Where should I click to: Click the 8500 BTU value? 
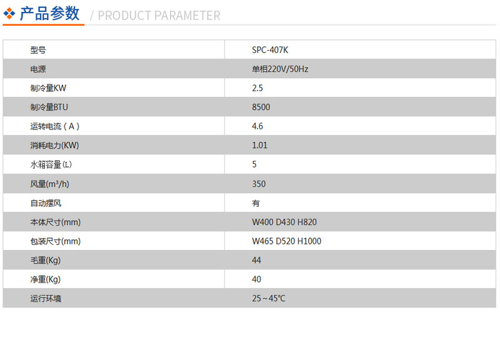(x=261, y=107)
